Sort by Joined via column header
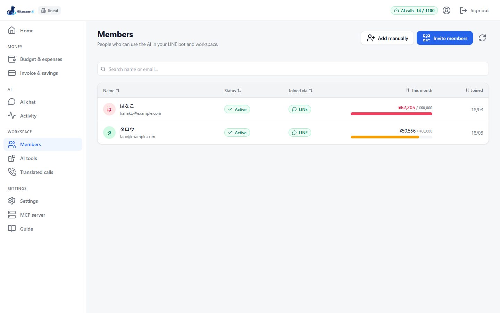 point(300,90)
